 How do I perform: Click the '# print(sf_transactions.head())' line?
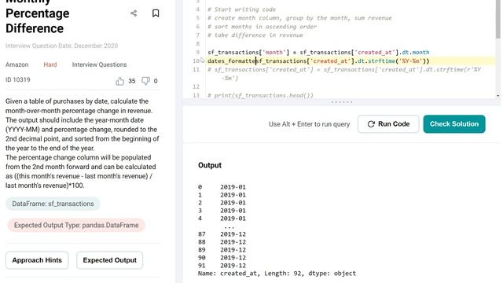pyautogui.click(x=260, y=95)
